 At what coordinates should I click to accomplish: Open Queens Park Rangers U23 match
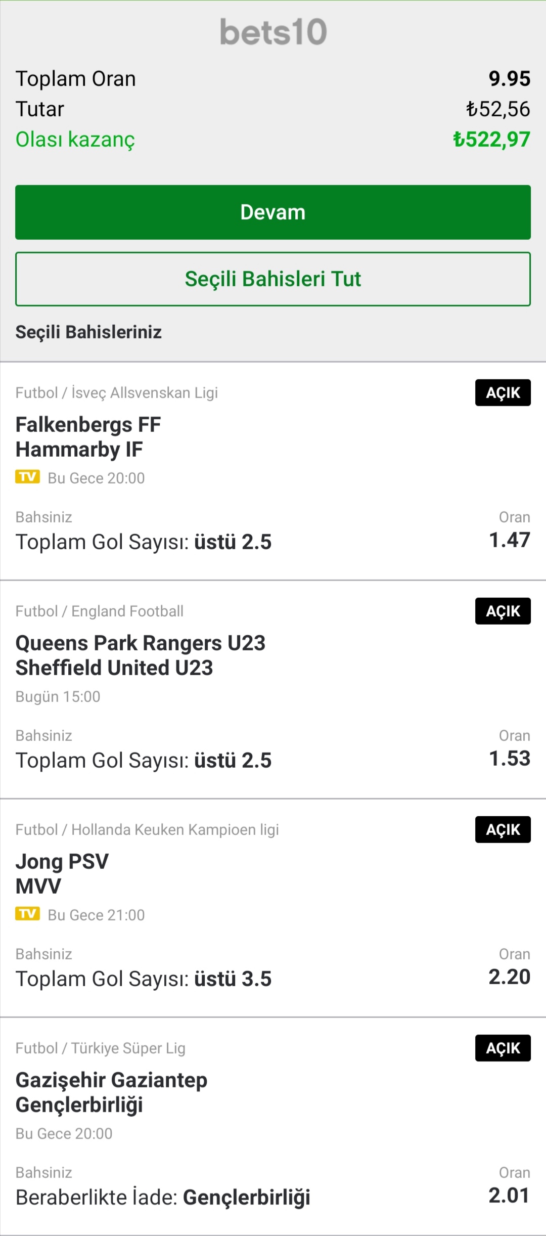(x=141, y=655)
